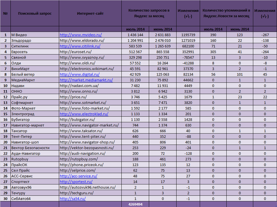Image resolution: width=277 pixels, height=207 pixels.
Task: Select the cell 'Таксатор'
Action: pos(35,131)
